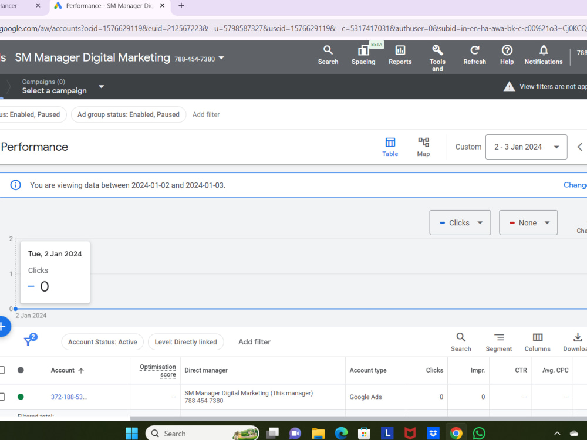Click the Direct manager column header

(206, 370)
